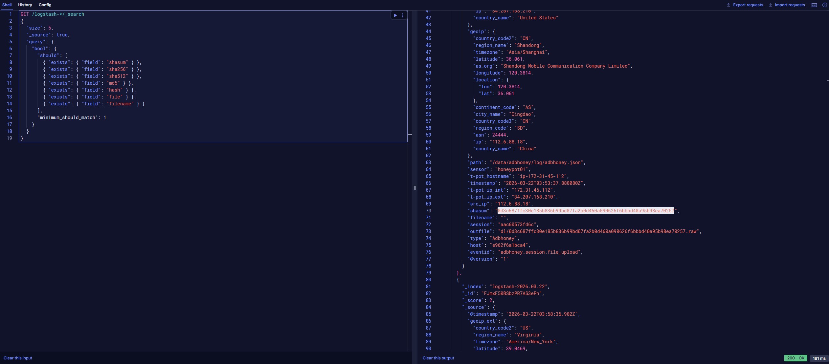The width and height of the screenshot is (829, 364).
Task: Click the "_index": "logstash-2026.03.22" line
Action: coord(506,287)
